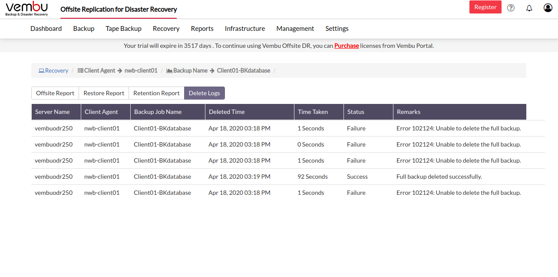This screenshot has height=277, width=558.
Task: Click the Failure status in the 0 Seconds row
Action: [356, 144]
